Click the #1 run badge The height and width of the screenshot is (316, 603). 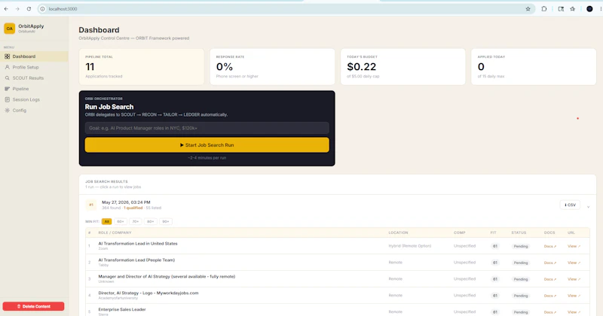(91, 205)
